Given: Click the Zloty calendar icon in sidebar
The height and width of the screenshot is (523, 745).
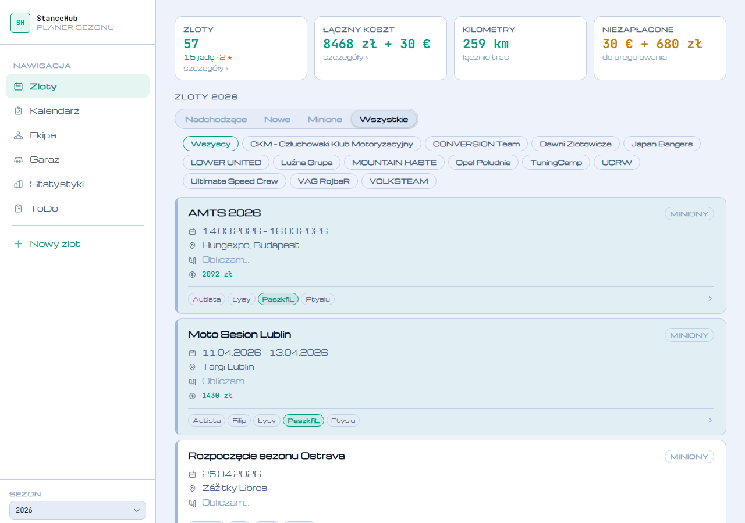Looking at the screenshot, I should (18, 87).
